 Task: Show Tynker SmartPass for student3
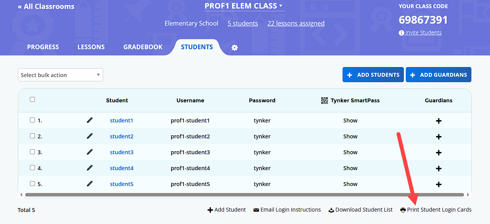[x=350, y=152]
